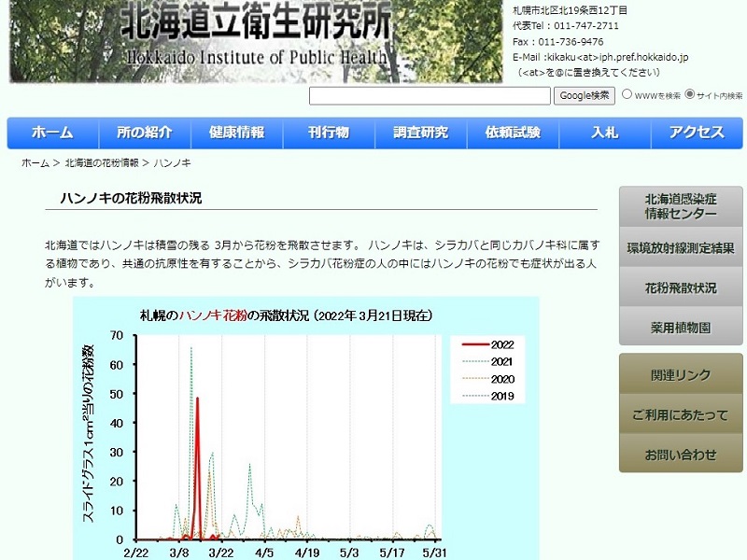Go to the 健康情報 menu item

pos(236,133)
